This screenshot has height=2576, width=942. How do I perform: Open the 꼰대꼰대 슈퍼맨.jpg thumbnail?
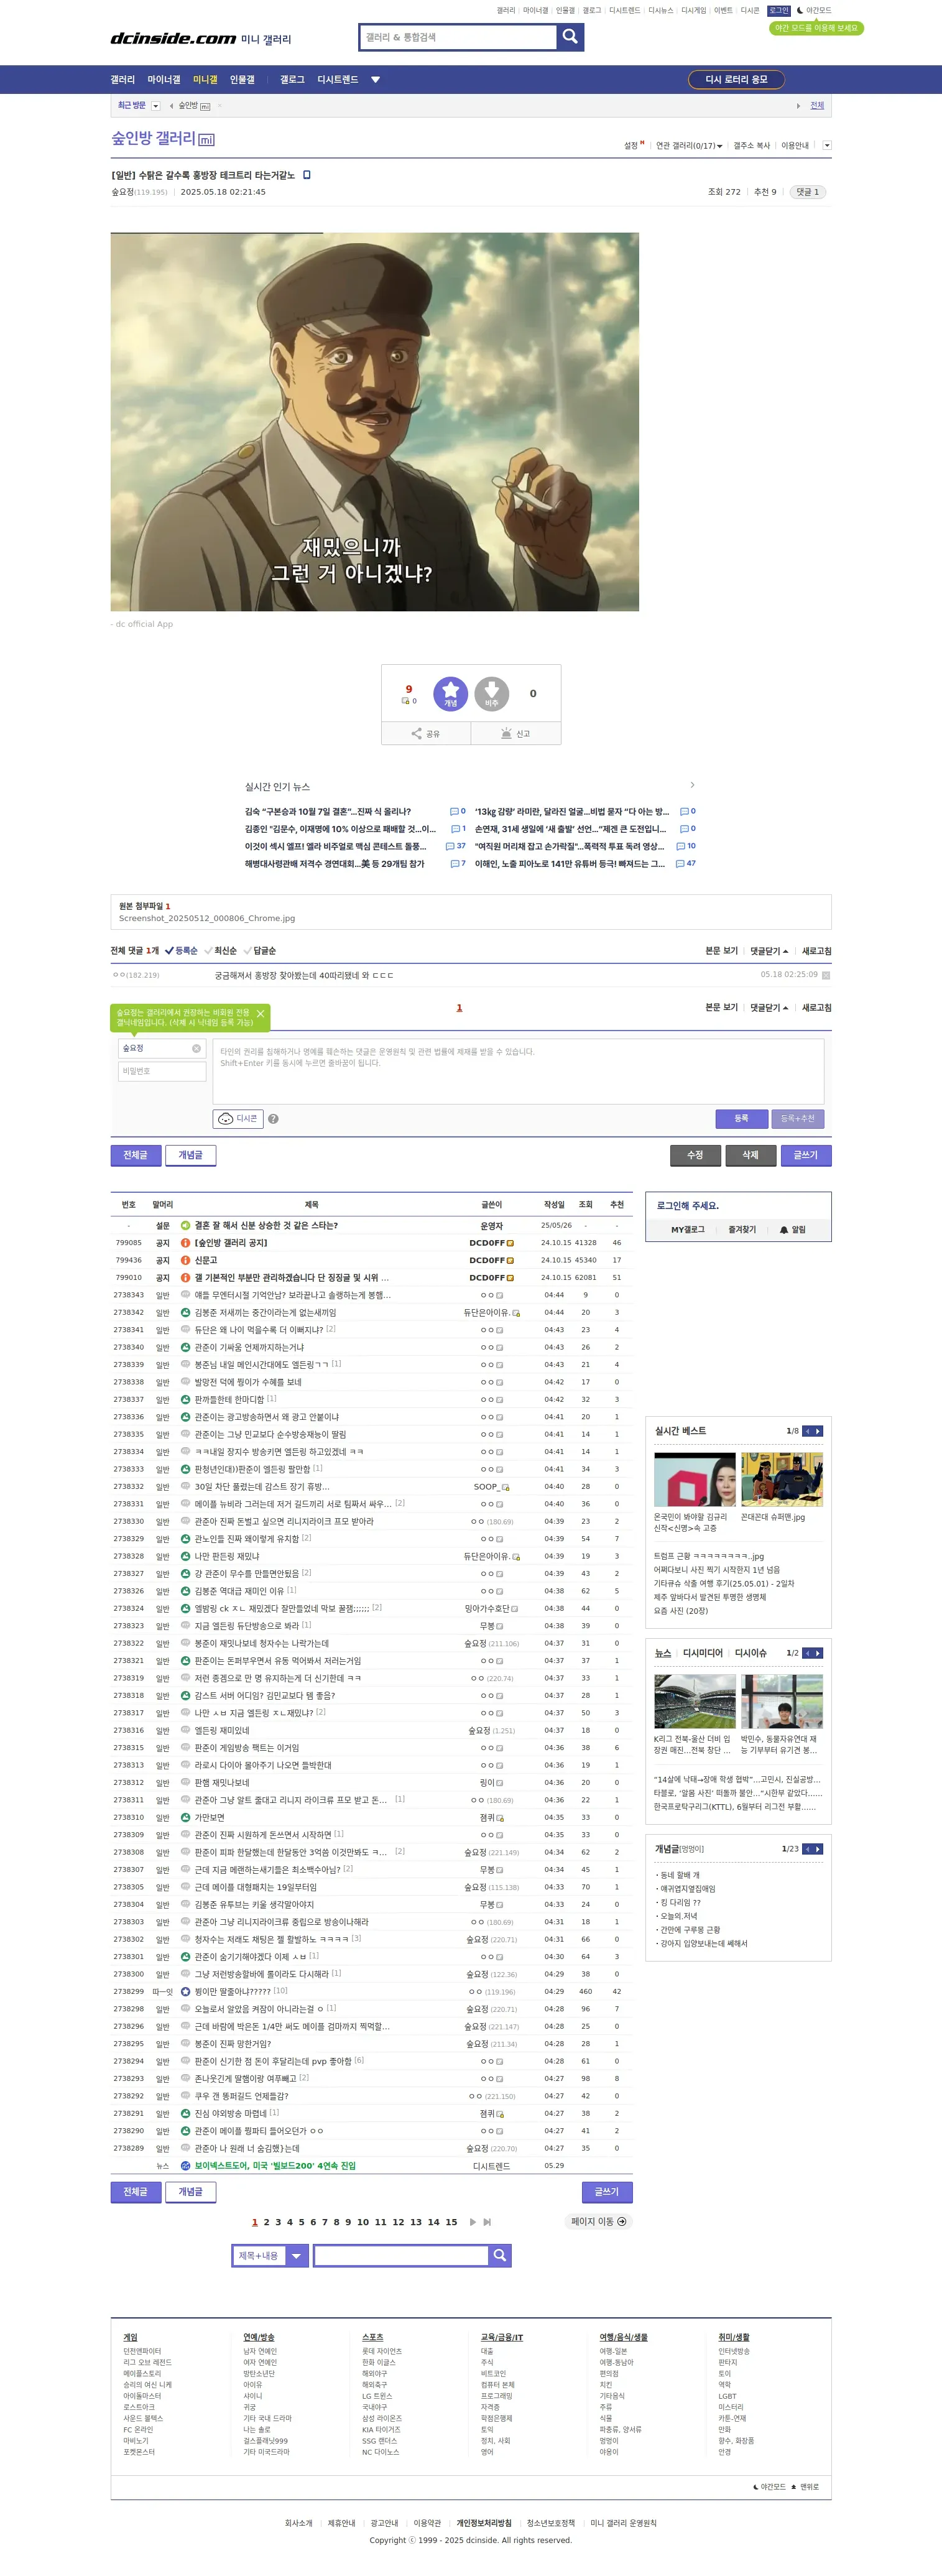782,1479
